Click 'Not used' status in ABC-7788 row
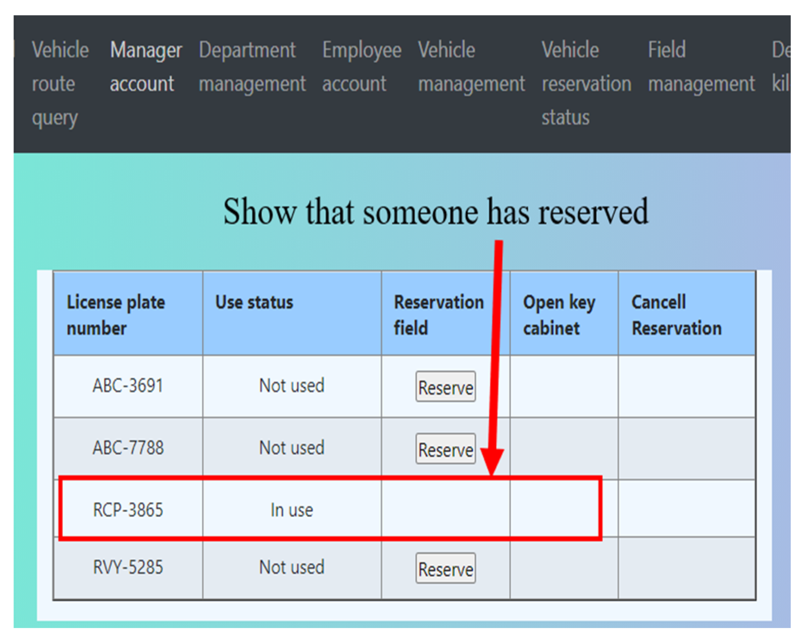The height and width of the screenshot is (644, 802). pyautogui.click(x=292, y=448)
